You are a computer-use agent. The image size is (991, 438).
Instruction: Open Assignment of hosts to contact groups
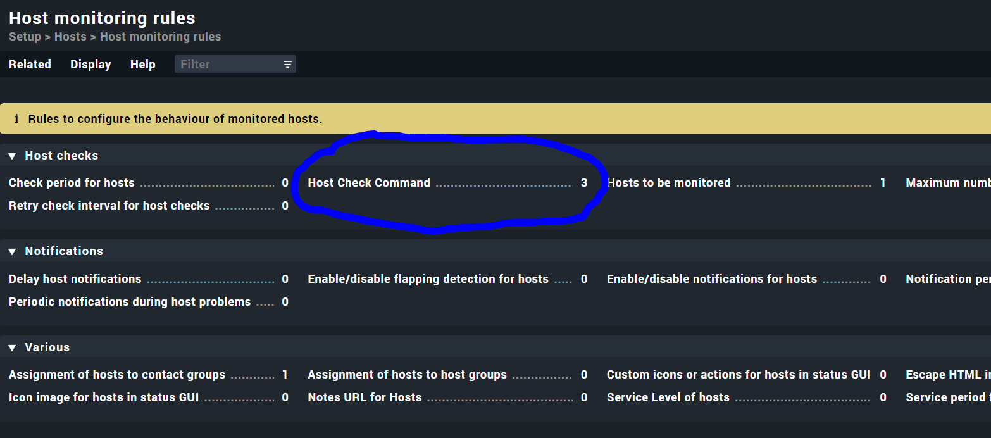[x=117, y=375]
